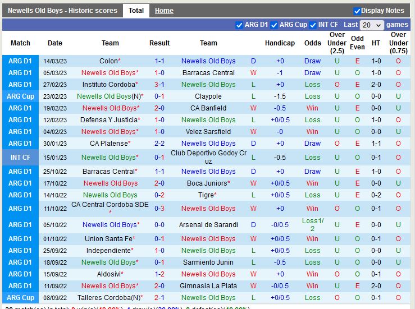Select the Loss1/2 odds cell
This screenshot has width=415, height=309.
pos(313,225)
